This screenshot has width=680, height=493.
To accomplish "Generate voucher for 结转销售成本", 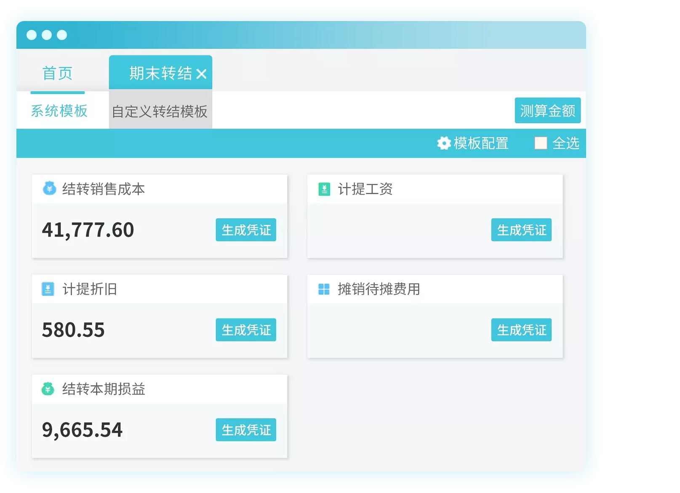I will (x=246, y=230).
